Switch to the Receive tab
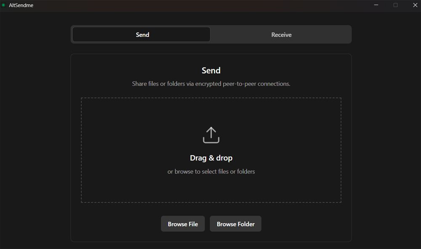Viewport: 421px width, 249px height. (x=281, y=35)
